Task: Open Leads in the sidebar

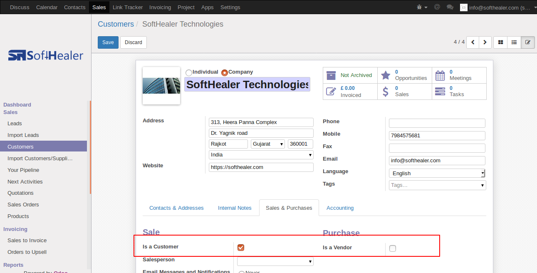Action: coord(15,124)
